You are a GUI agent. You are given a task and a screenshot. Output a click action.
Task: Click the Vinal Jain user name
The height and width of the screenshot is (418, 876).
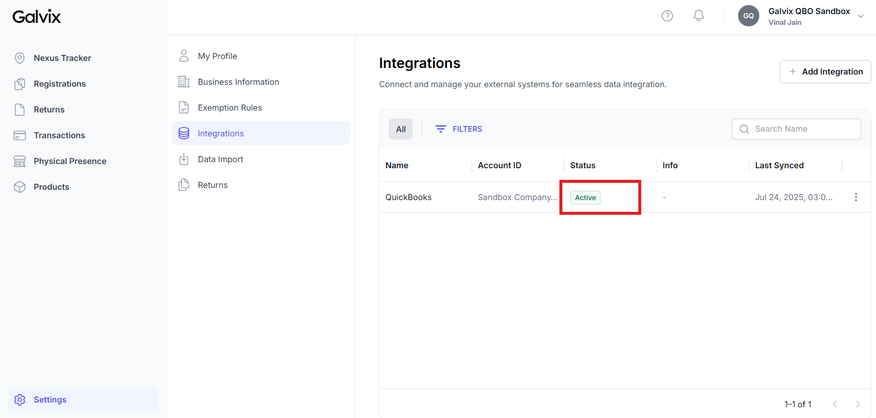[785, 22]
